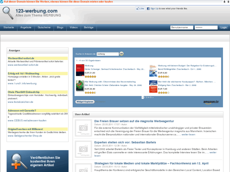Click 'Veröffentlichen Sie kostenfrei Ihren eigenen Artikel' banner
The height and width of the screenshot is (172, 230).
38,161
